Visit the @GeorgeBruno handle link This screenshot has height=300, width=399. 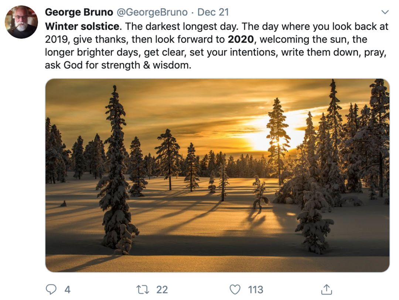coord(152,12)
